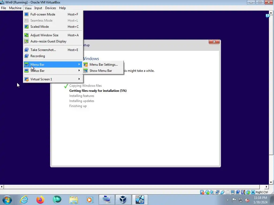Open the VirtualBox notification center icon

tap(268, 16)
